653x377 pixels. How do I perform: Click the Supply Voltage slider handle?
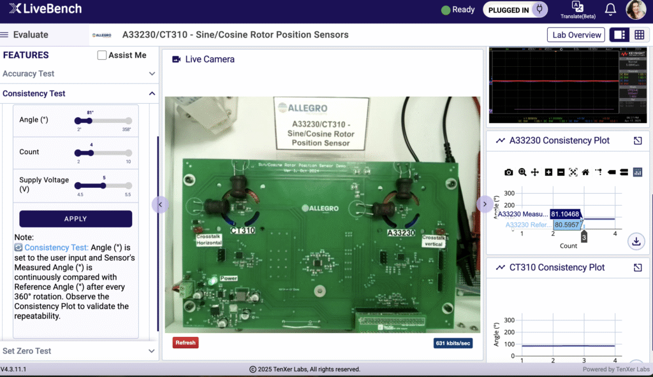pos(104,185)
